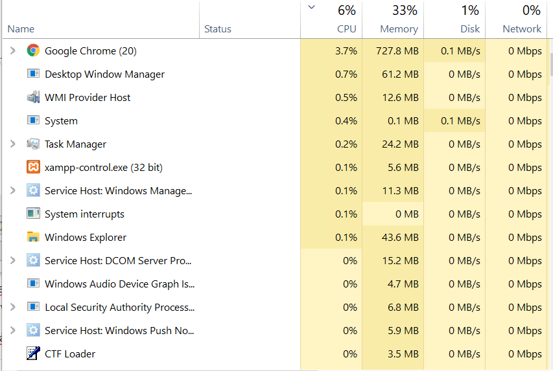Click Task Manager's 24.2 MB memory value

(400, 144)
